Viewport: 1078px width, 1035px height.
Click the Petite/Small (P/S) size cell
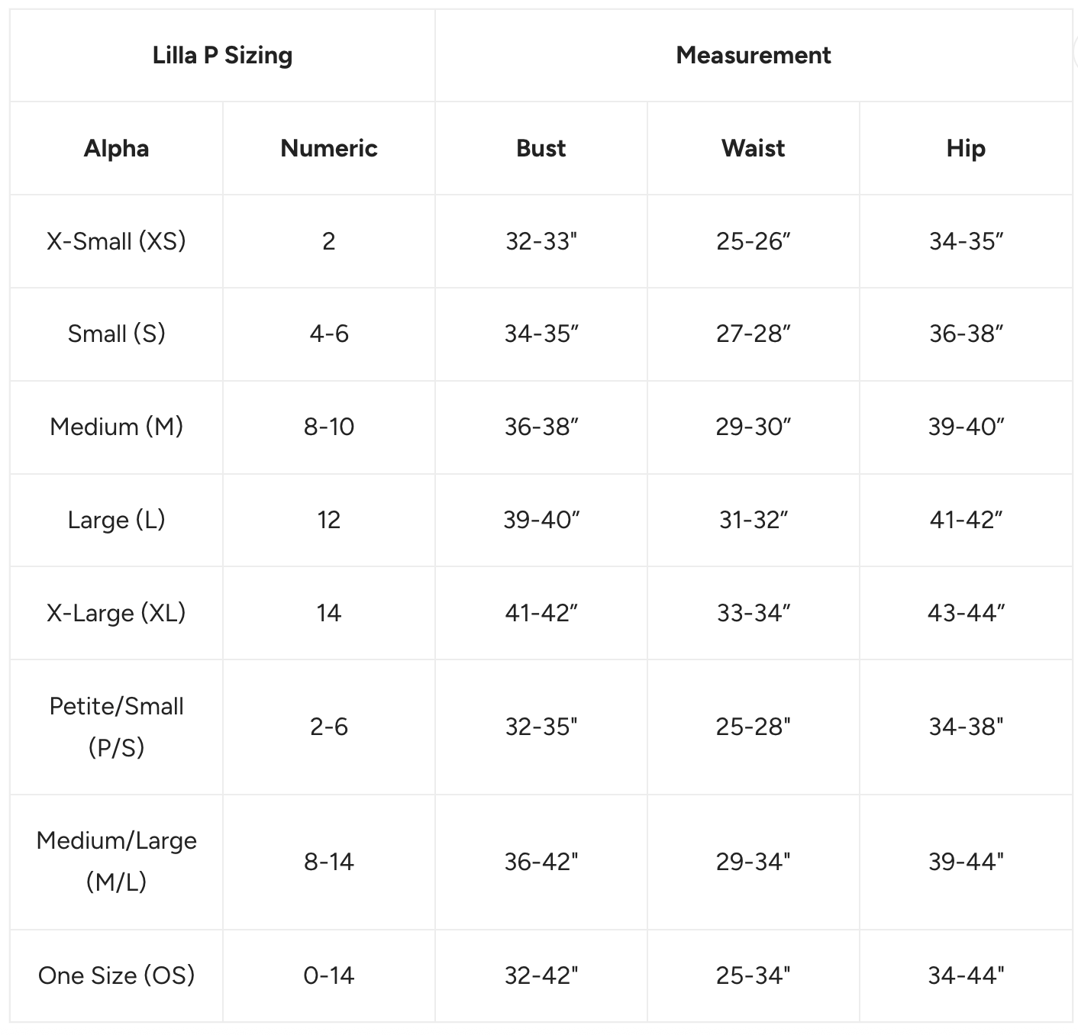(x=116, y=727)
